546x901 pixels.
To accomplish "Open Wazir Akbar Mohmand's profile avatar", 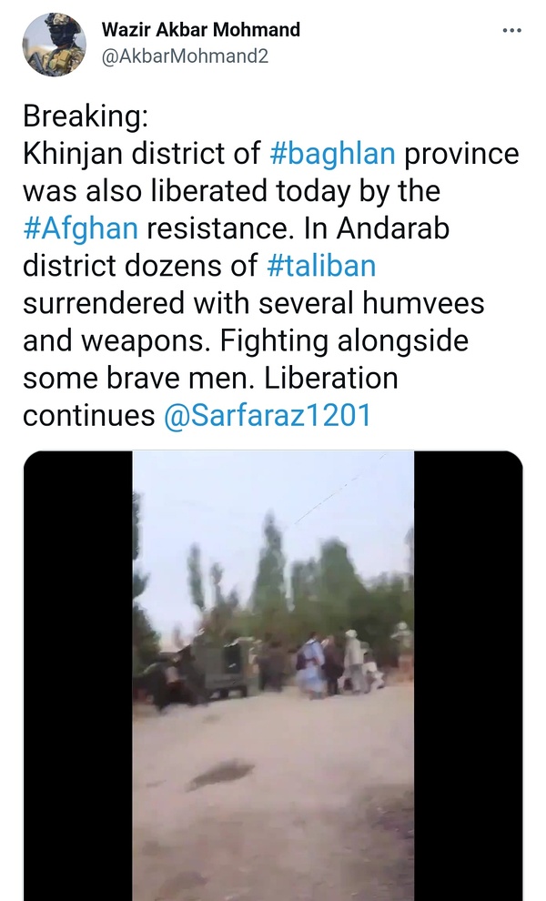I will tap(54, 45).
